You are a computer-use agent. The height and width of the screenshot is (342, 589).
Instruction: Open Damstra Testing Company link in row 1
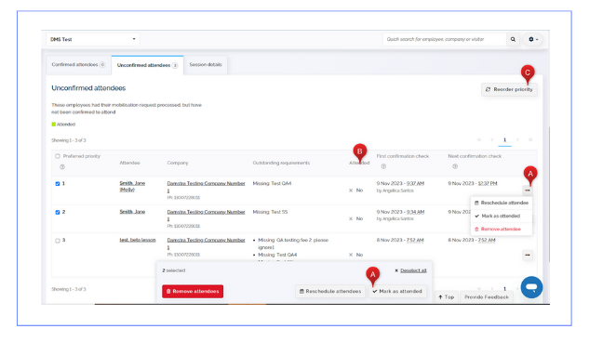pos(206,187)
